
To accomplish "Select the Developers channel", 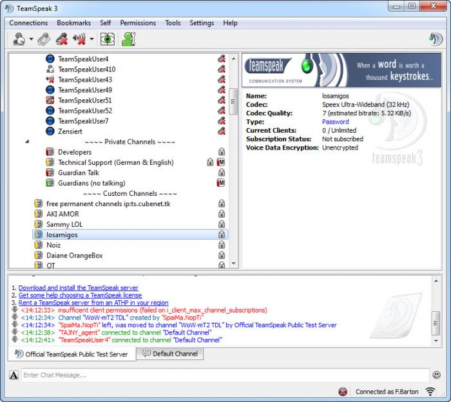I will [x=75, y=152].
